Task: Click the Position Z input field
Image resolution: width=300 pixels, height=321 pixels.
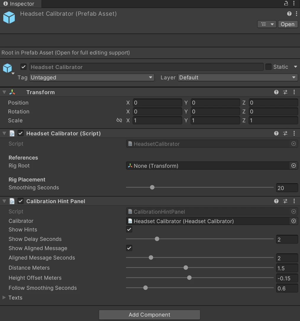Action: [273, 102]
